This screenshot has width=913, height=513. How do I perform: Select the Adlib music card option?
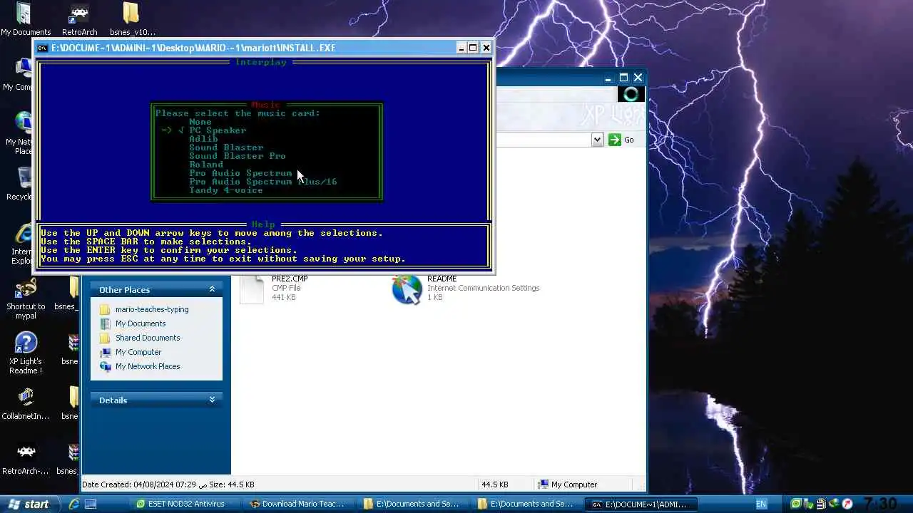[x=203, y=139]
